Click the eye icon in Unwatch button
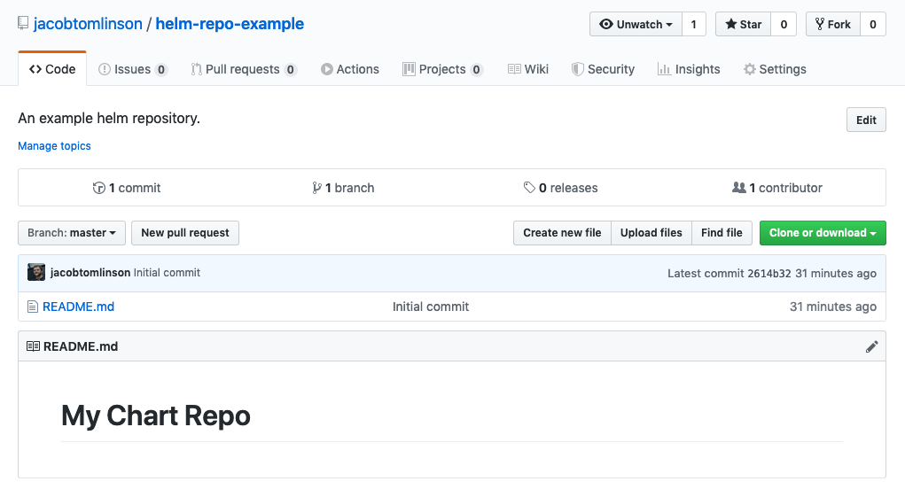The width and height of the screenshot is (905, 497). pyautogui.click(x=606, y=24)
